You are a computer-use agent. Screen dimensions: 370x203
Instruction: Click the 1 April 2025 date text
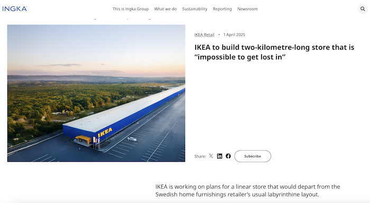click(234, 35)
